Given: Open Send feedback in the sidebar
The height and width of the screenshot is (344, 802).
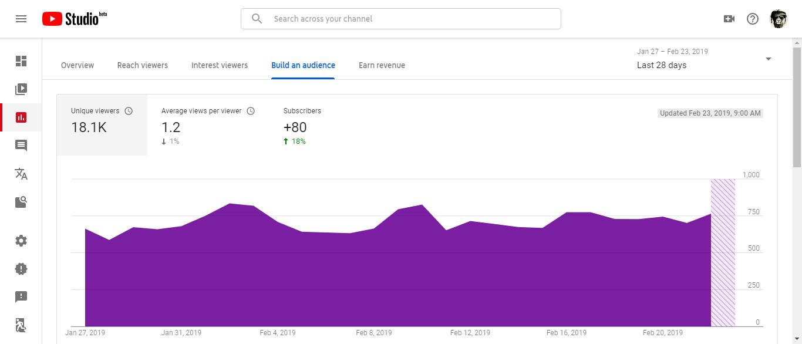Looking at the screenshot, I should point(21,297).
